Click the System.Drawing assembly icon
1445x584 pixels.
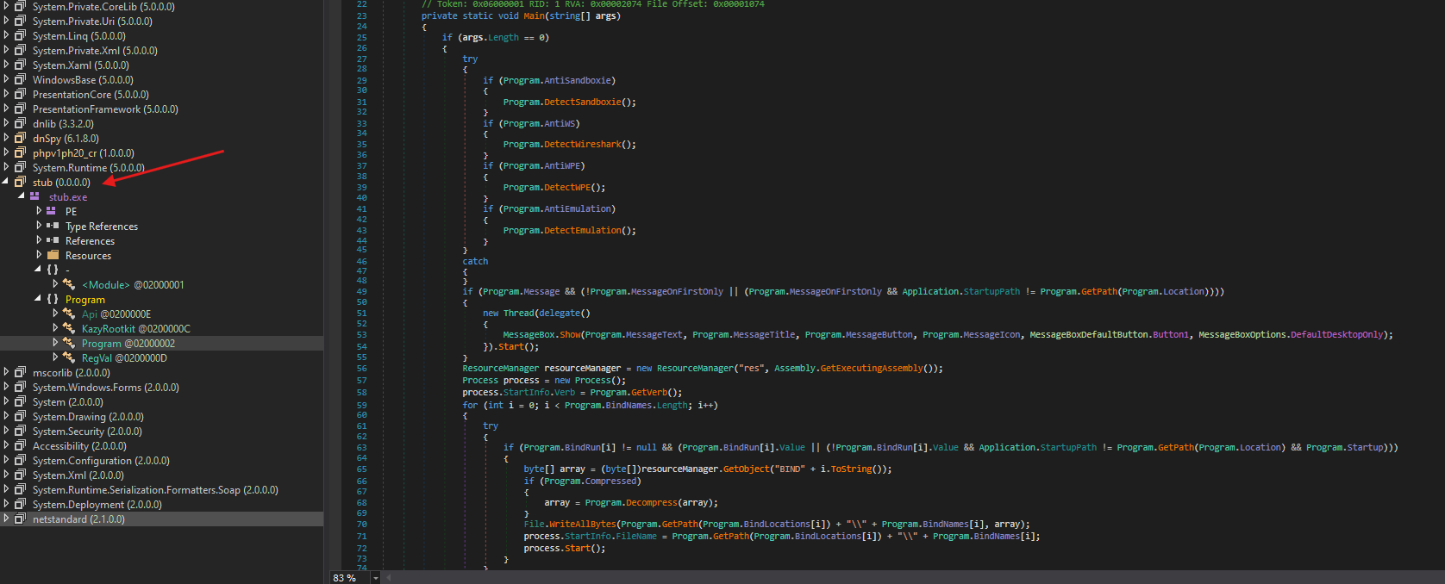click(x=20, y=417)
